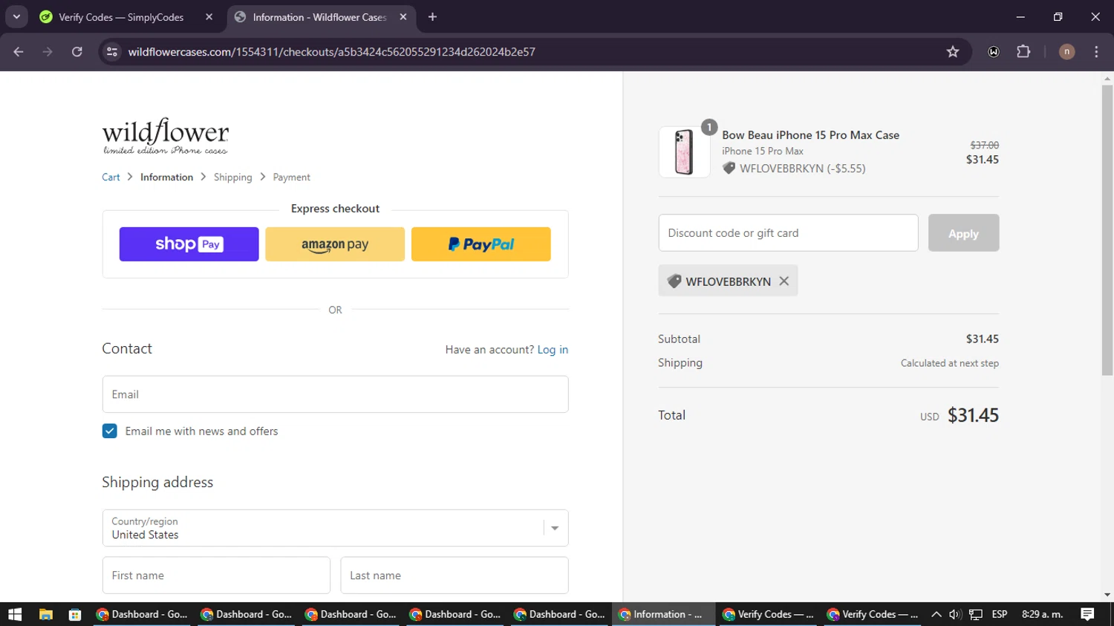Viewport: 1114px width, 626px height.
Task: Click the "Express checkout" heading
Action: (335, 209)
